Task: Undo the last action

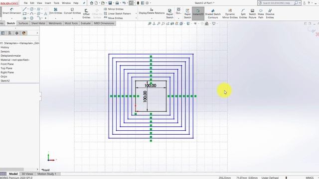Action: (x=124, y=3)
